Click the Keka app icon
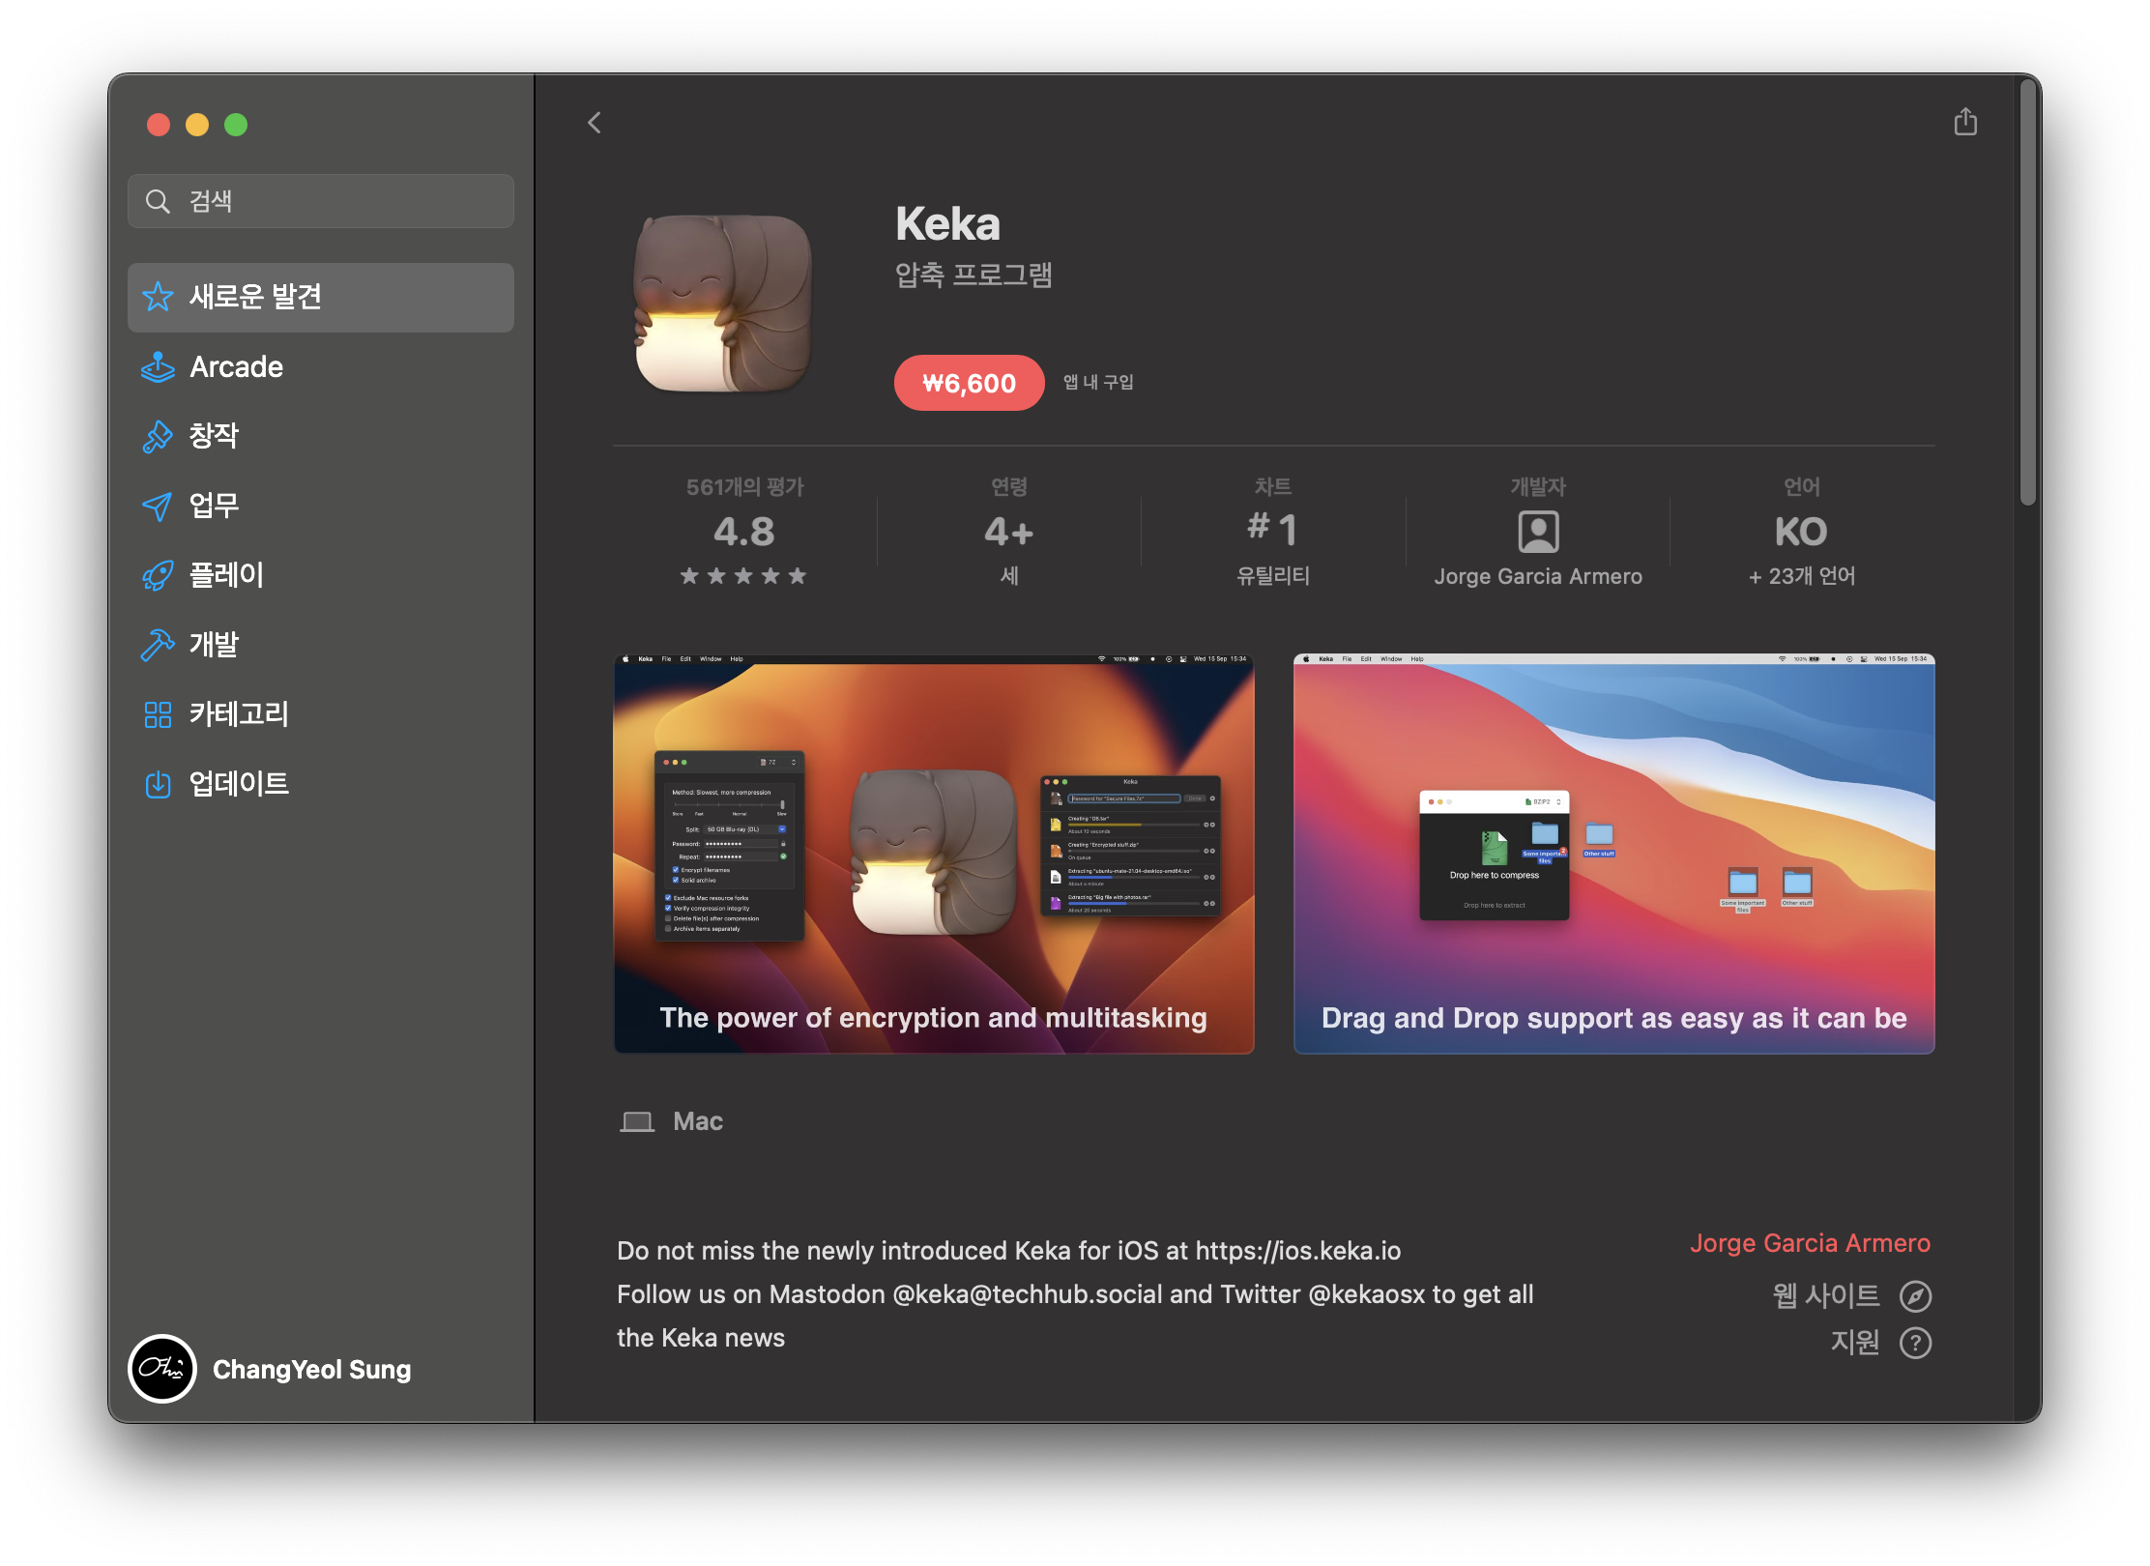Viewport: 2150px width, 1566px height. [722, 304]
